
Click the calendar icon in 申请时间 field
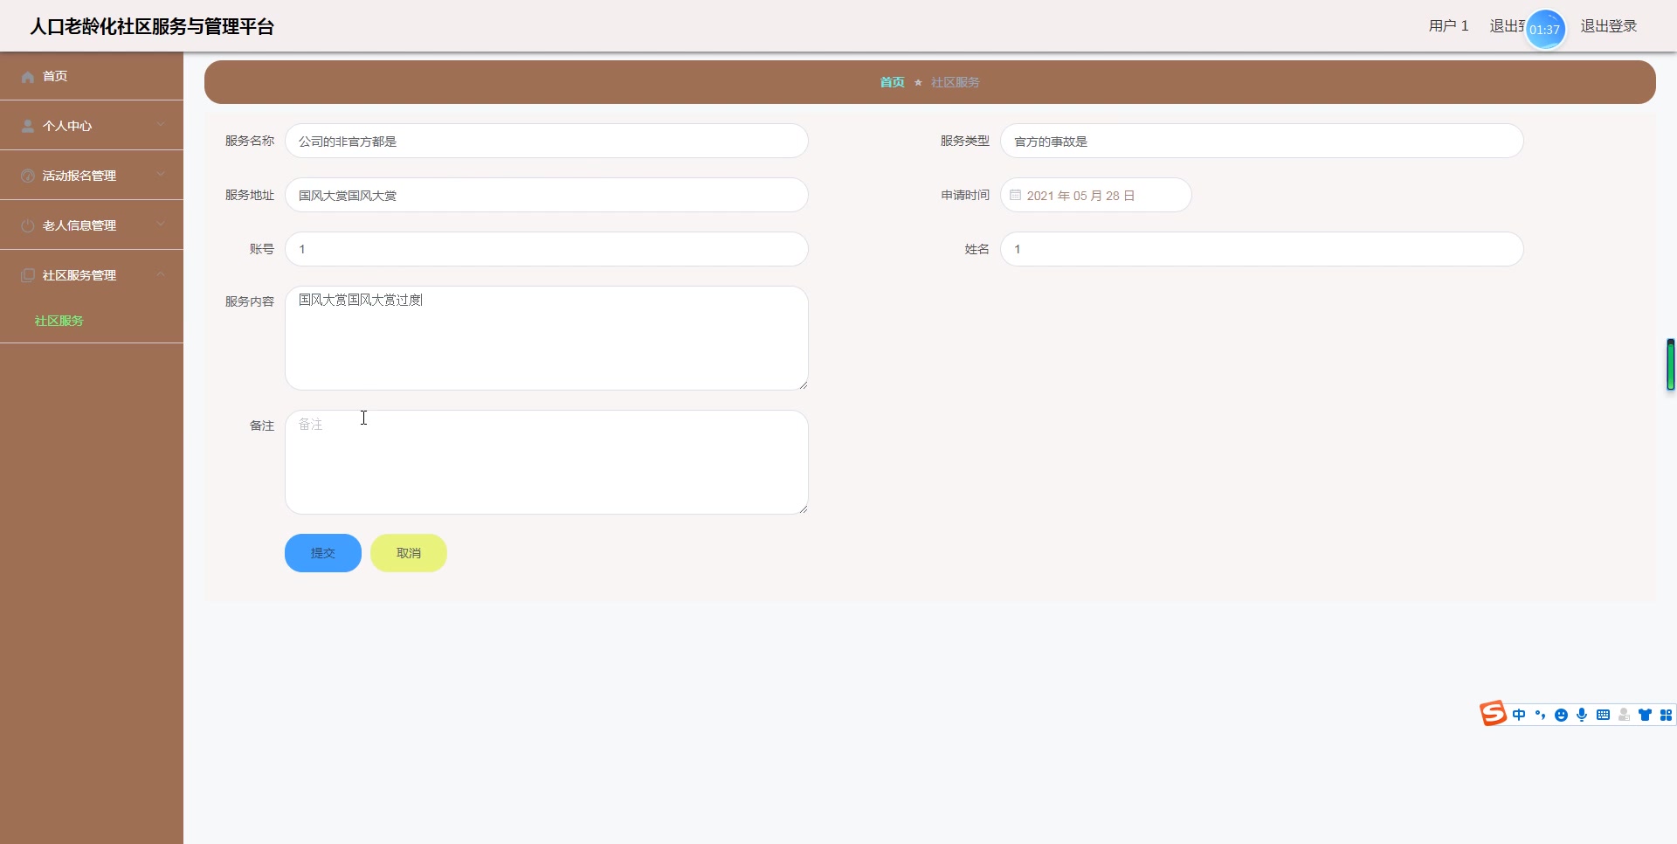[1014, 195]
